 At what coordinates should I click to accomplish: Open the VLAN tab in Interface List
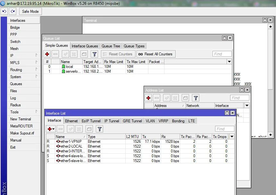tap(150, 121)
